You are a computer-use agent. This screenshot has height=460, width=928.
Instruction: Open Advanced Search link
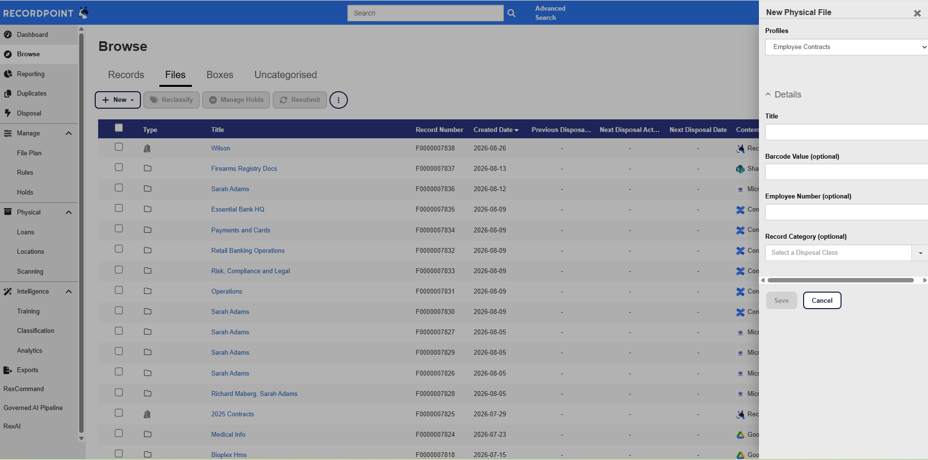click(x=550, y=13)
